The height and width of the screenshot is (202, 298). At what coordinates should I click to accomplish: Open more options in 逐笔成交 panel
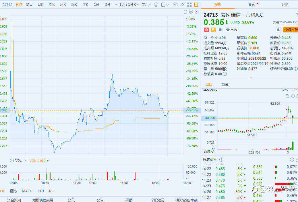292,160
